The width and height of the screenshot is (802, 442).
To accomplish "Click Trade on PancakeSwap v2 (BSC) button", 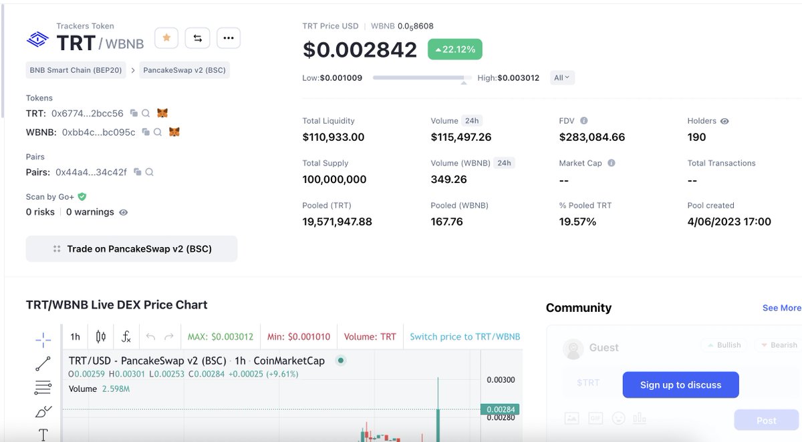I will point(132,248).
